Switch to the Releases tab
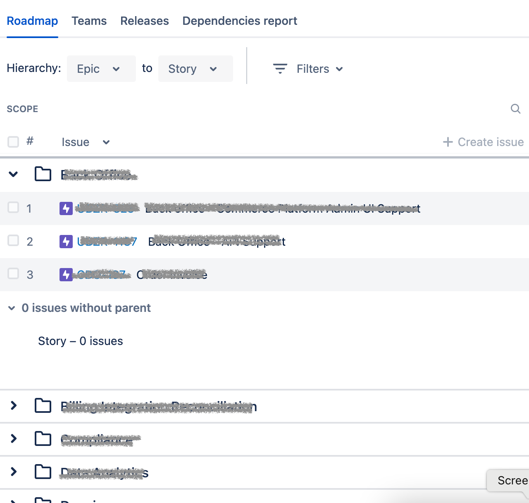Image resolution: width=529 pixels, height=503 pixels. tap(144, 21)
